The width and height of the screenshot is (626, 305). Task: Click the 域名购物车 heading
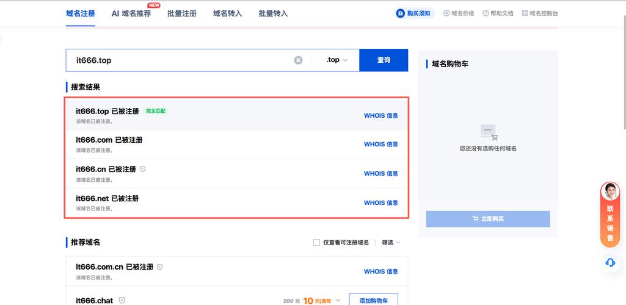(x=450, y=64)
